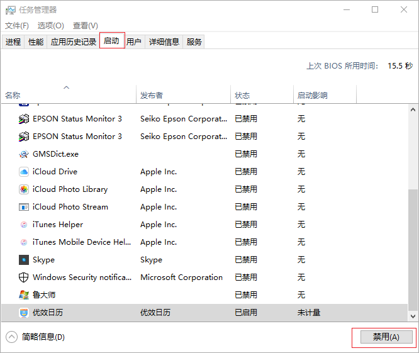This screenshot has width=419, height=353.
Task: Click the iCloud Photo Library icon
Action: pyautogui.click(x=24, y=189)
